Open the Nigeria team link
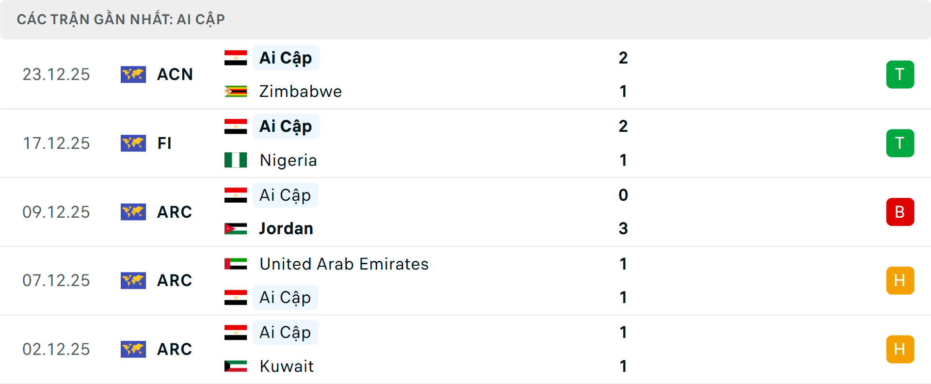Image resolution: width=931 pixels, height=384 pixels. (x=288, y=160)
